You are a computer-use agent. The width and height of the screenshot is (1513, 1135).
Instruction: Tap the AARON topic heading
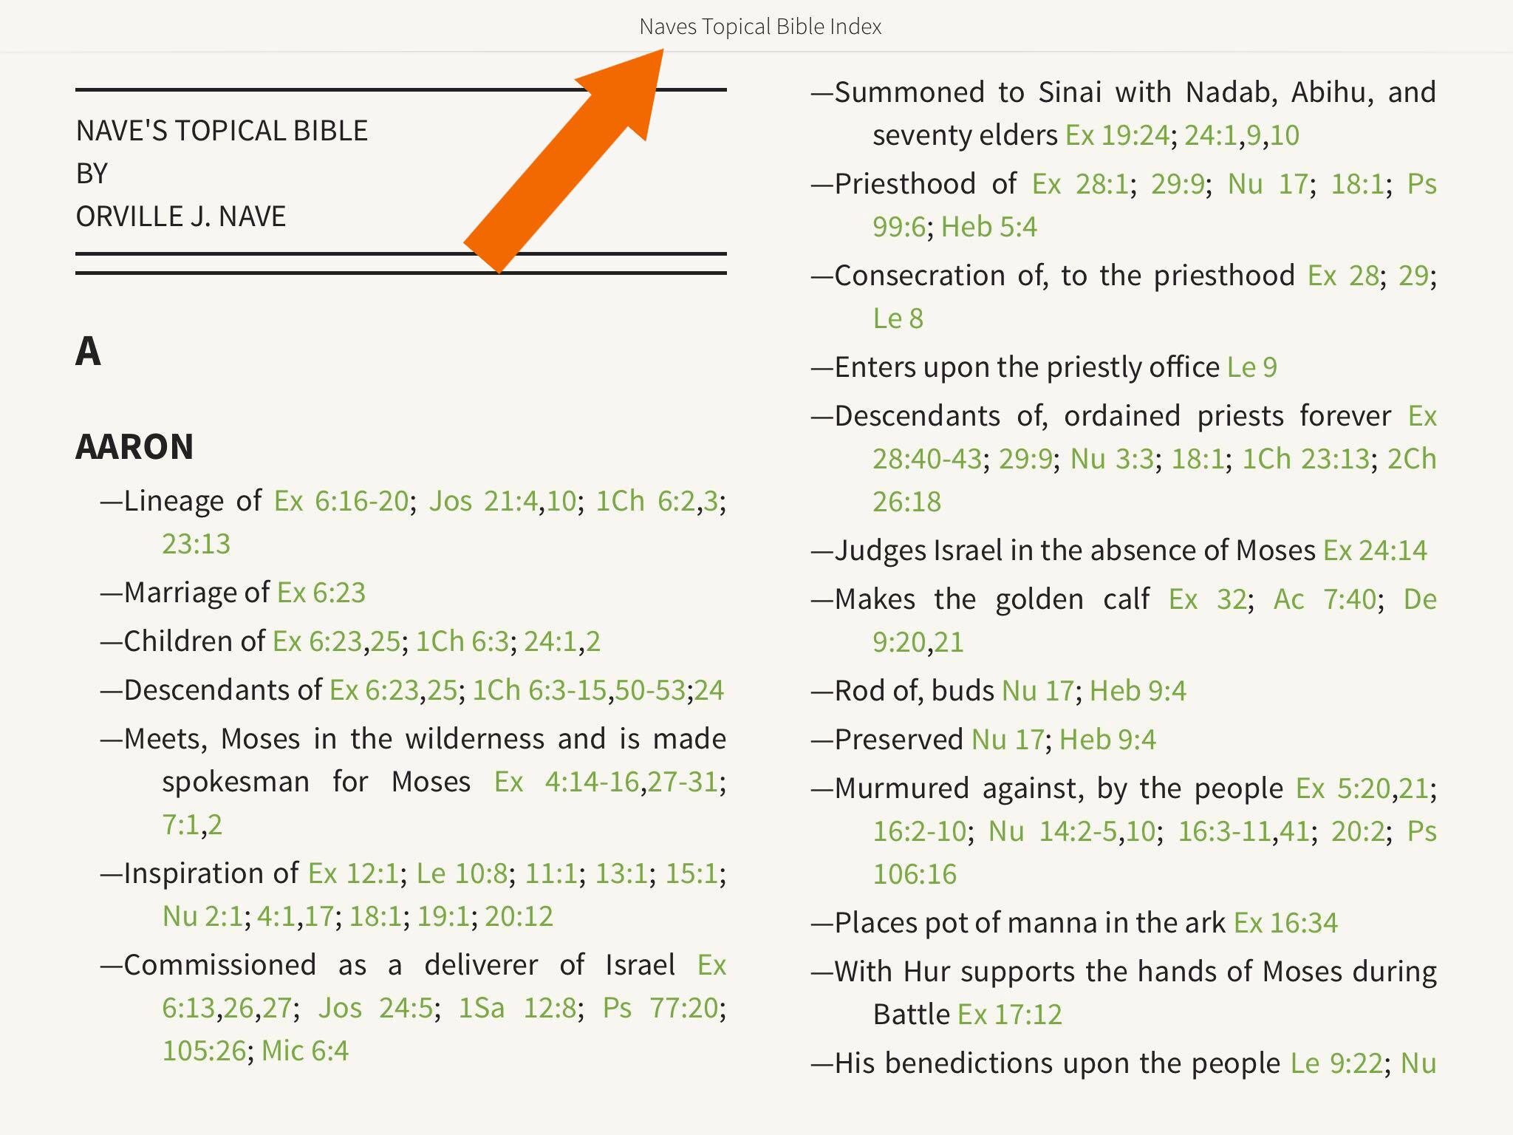(134, 447)
